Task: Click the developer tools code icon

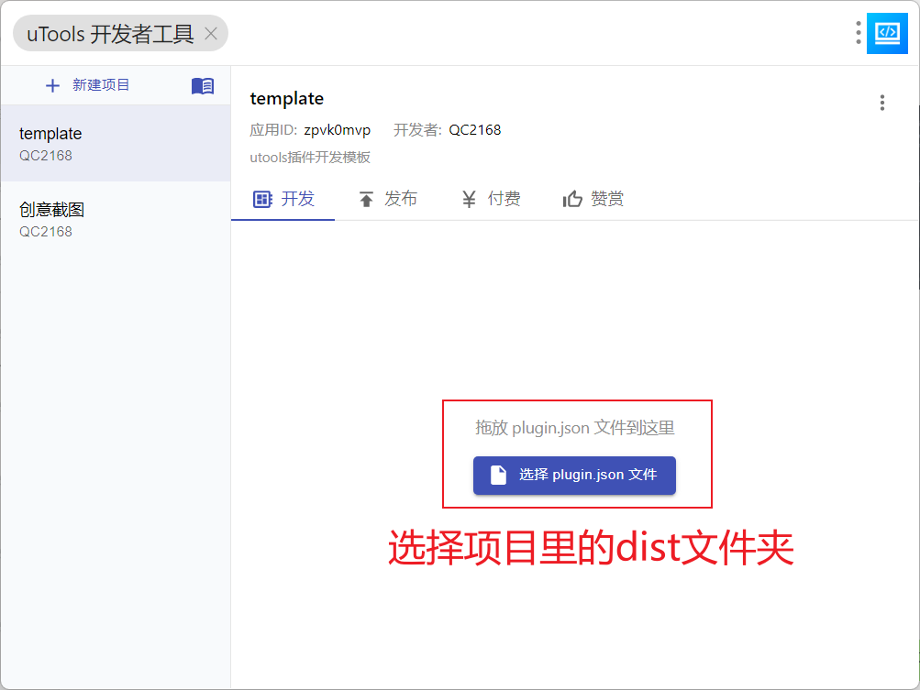Action: [x=887, y=33]
